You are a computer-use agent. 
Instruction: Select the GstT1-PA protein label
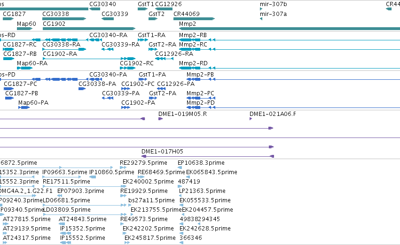coord(152,74)
